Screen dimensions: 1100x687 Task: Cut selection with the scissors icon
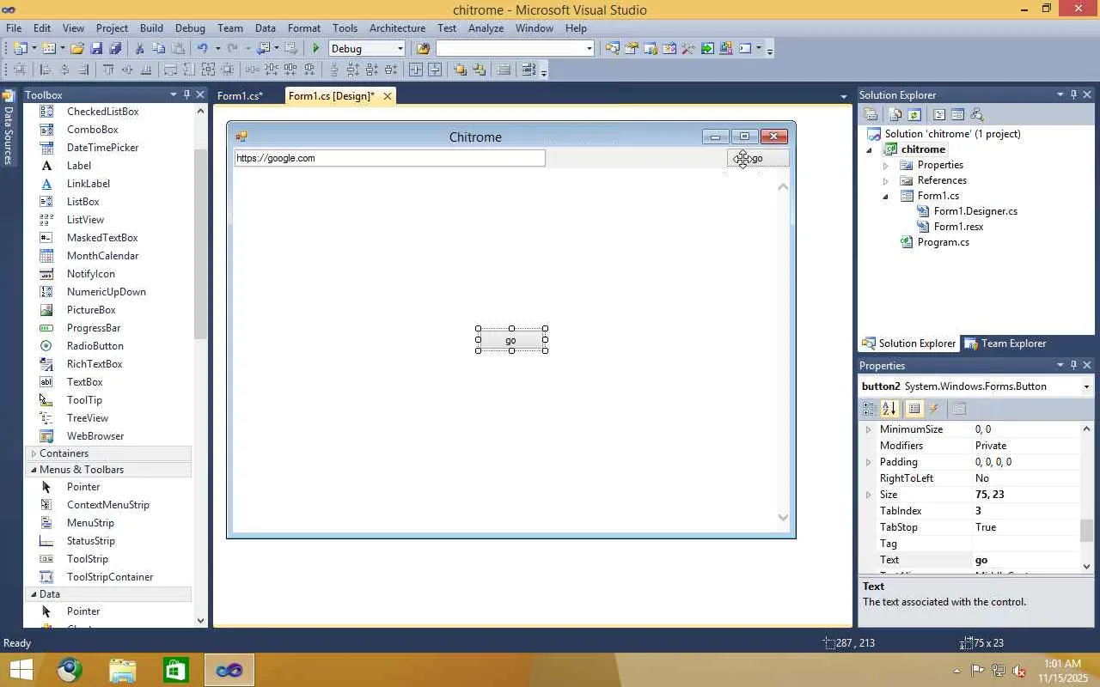[x=140, y=49]
